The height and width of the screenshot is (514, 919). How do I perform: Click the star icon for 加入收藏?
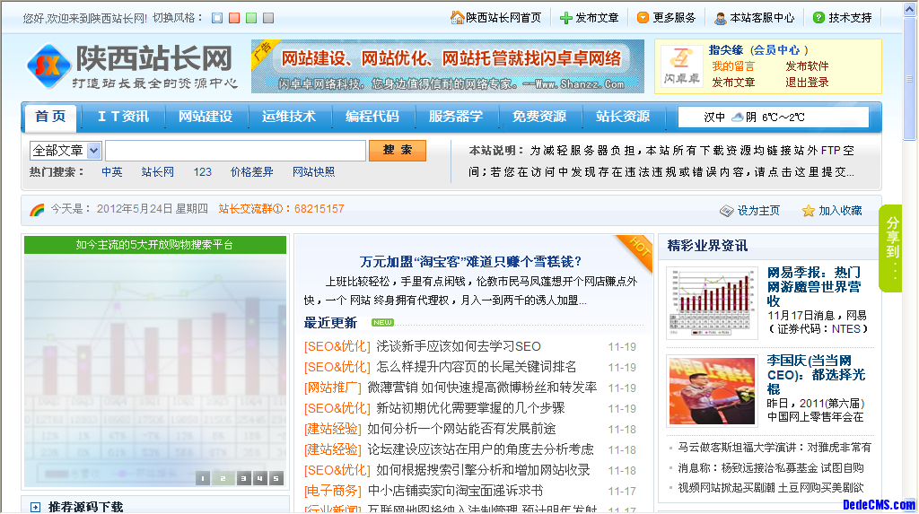(x=808, y=211)
